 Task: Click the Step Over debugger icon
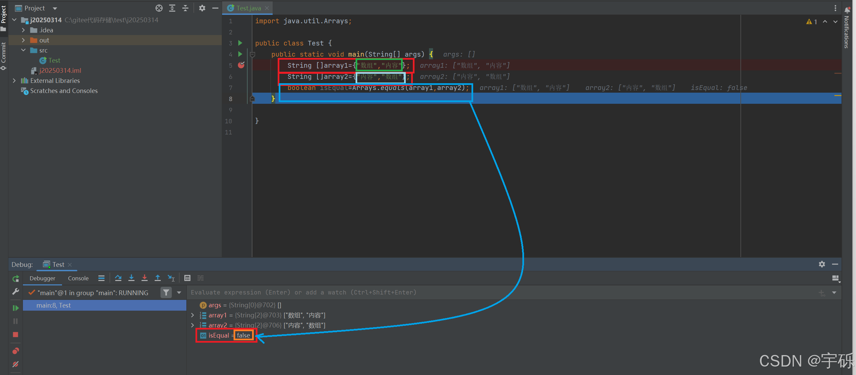coord(118,278)
